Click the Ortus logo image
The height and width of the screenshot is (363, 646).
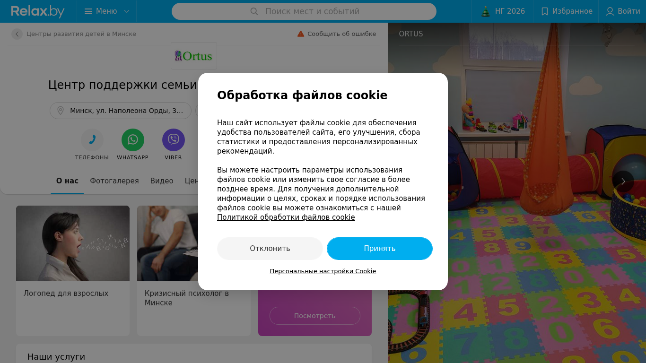(194, 56)
